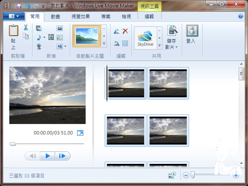Click the Copy pages icon
248x186 pixels.
[x=26, y=36]
